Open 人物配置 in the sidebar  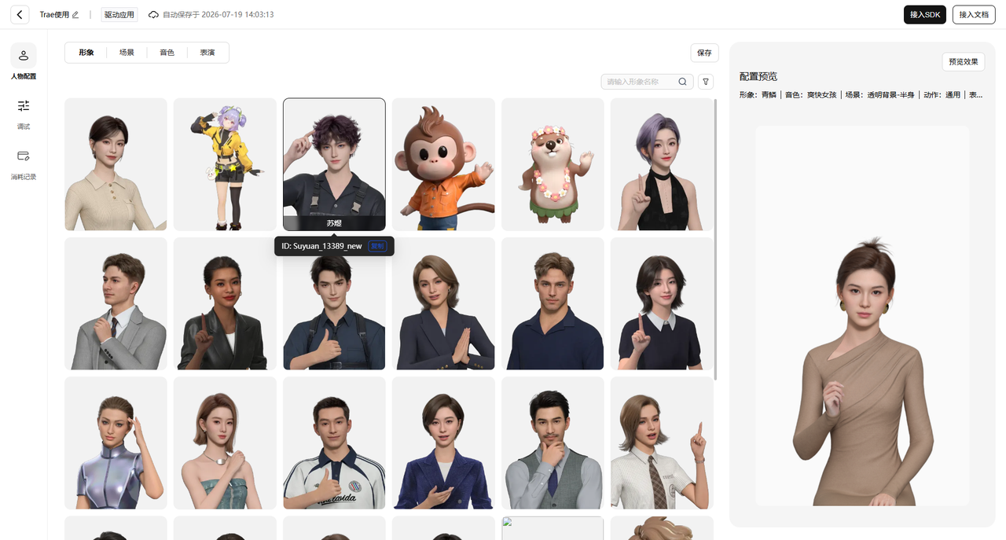24,62
